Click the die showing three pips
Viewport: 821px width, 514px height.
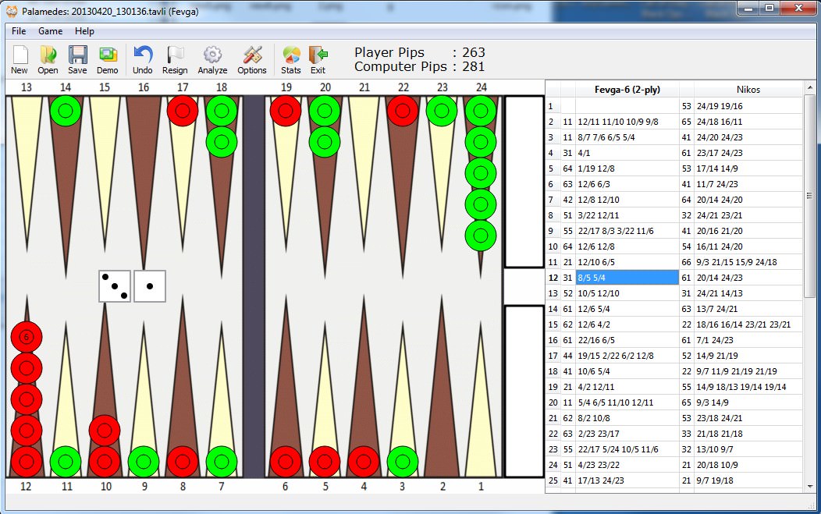click(x=115, y=286)
